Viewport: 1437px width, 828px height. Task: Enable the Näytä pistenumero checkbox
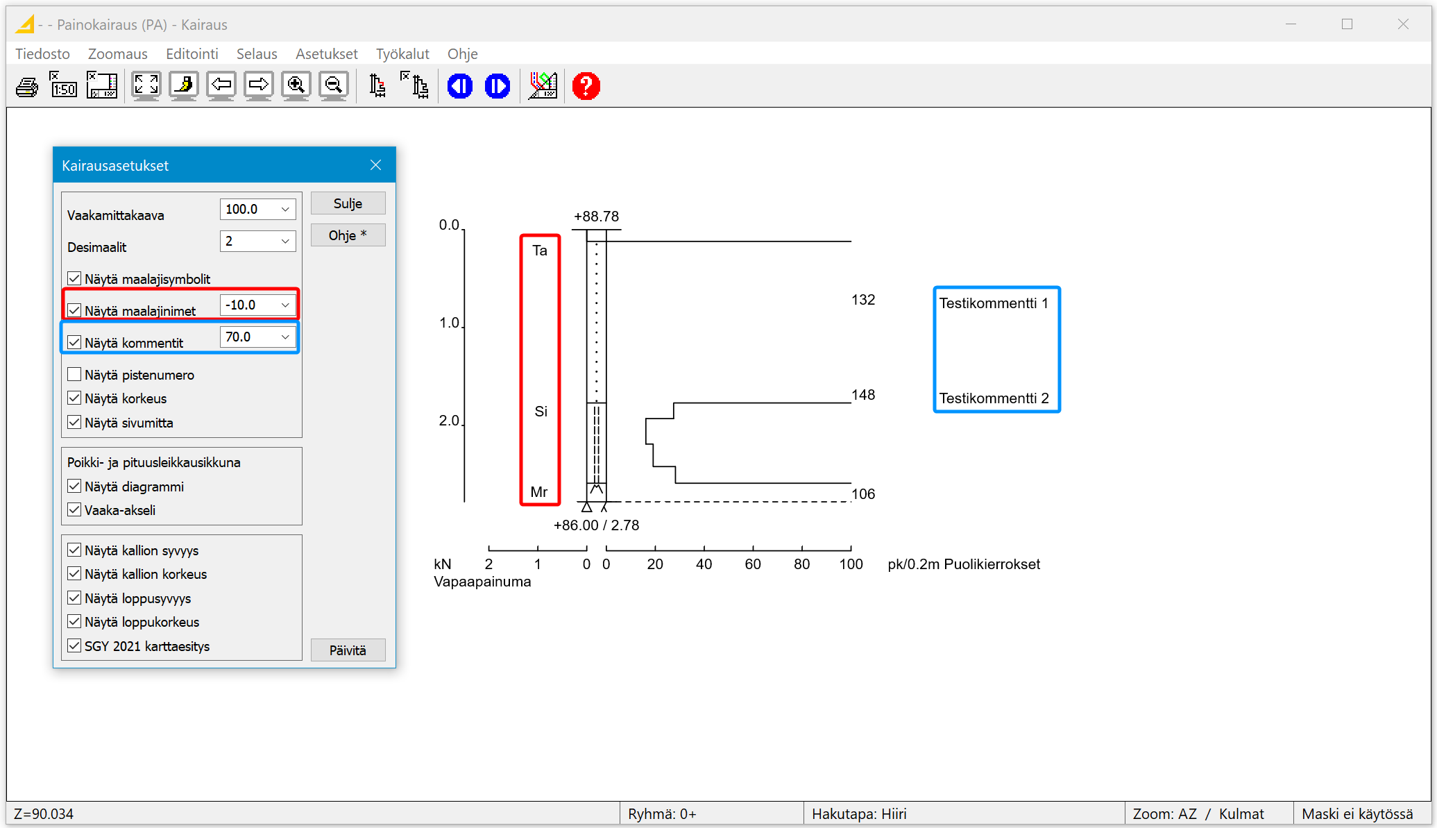(x=75, y=375)
